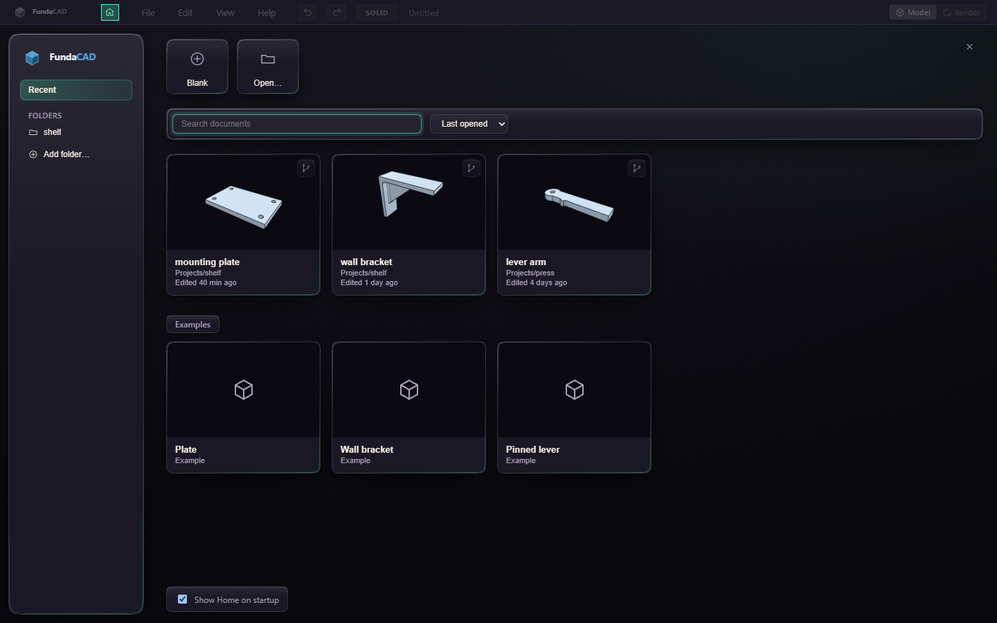Open version history on mounting plate card
Screen dimensions: 997x623
pyautogui.click(x=306, y=168)
